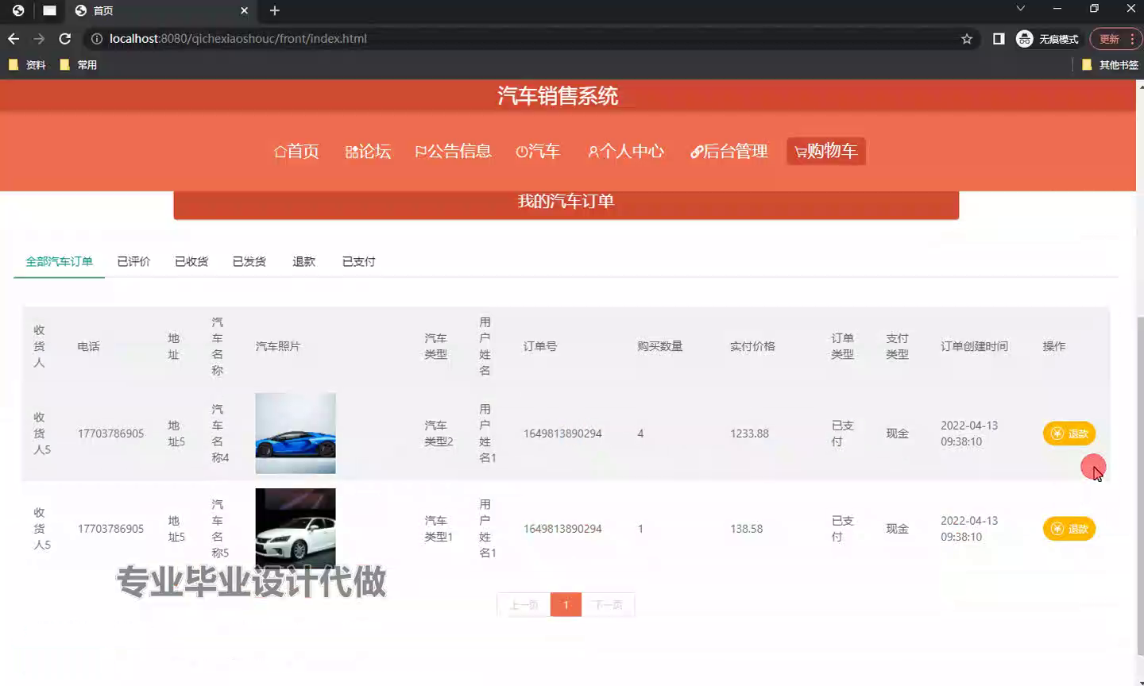Bookmark this page with the star icon
The image size is (1144, 686).
(x=967, y=39)
